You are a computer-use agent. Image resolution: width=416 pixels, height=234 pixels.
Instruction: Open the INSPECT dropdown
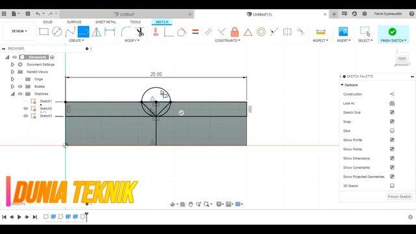pyautogui.click(x=320, y=40)
